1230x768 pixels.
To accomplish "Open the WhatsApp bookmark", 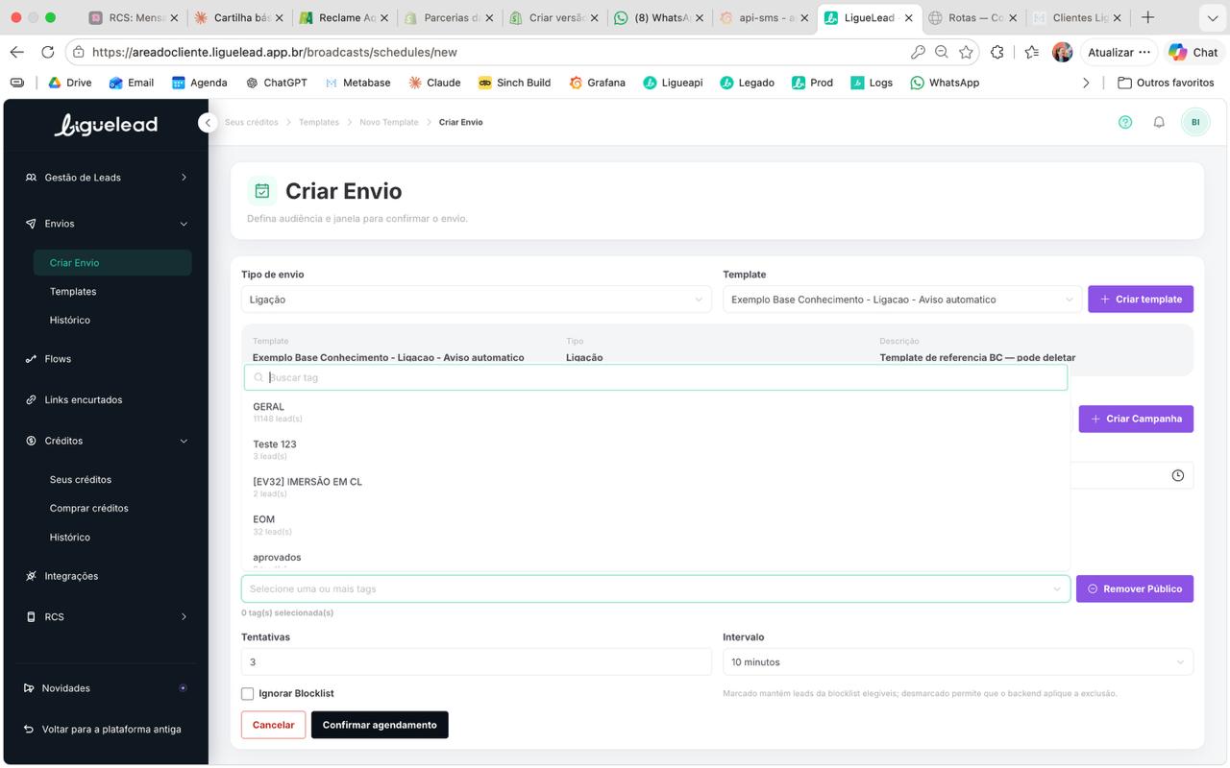I will [x=945, y=83].
